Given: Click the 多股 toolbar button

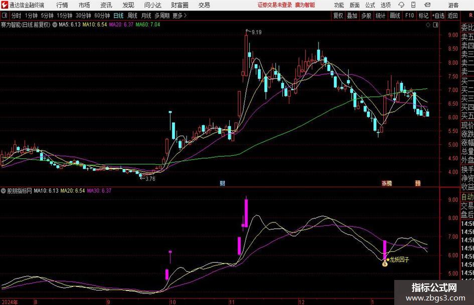Looking at the screenshot, I should click(x=366, y=16).
